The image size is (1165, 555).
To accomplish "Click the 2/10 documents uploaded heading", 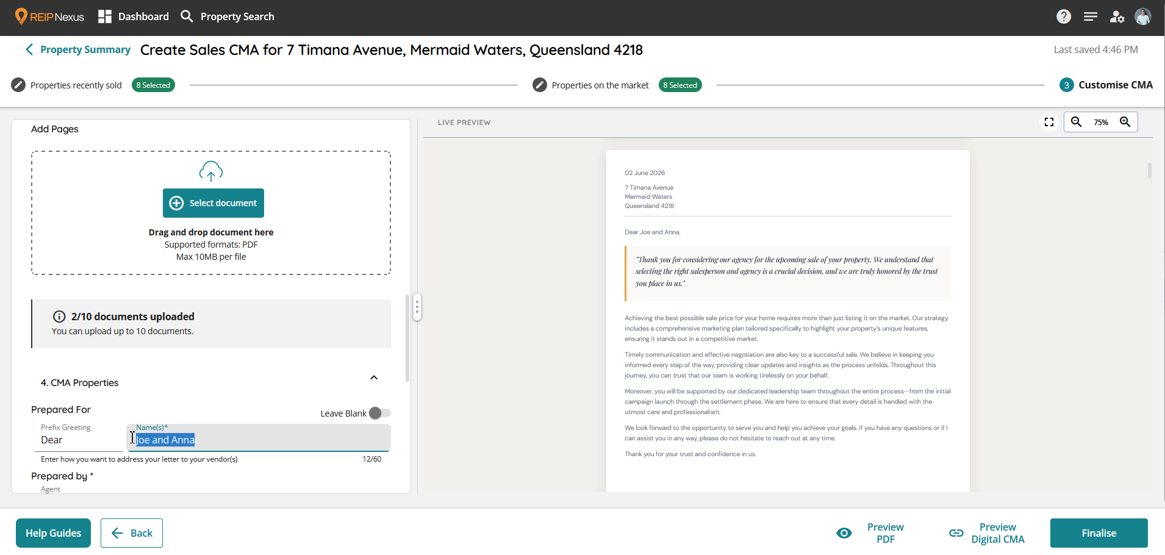I will (x=133, y=317).
